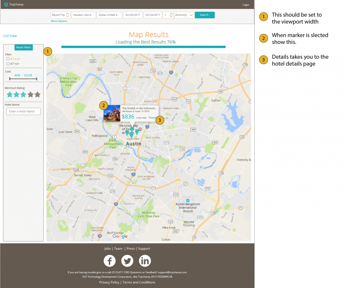Open the Round Trip selector
The height and width of the screenshot is (288, 344).
(x=60, y=15)
